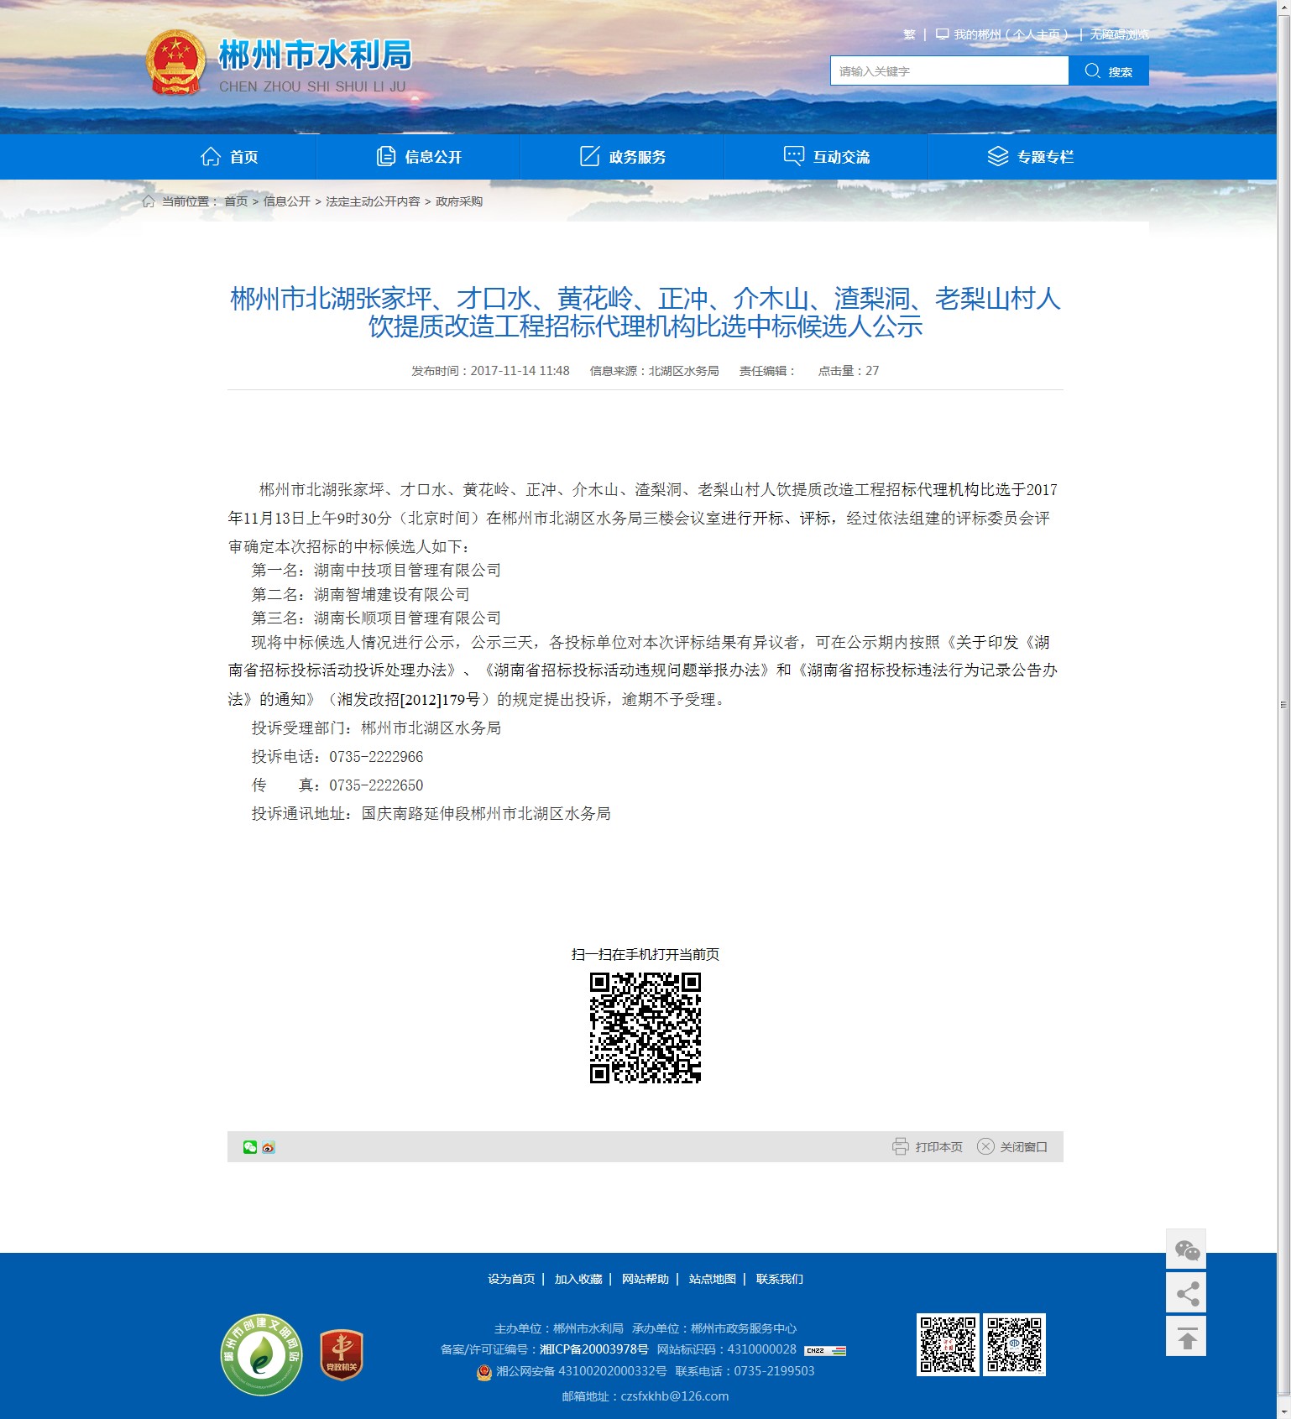Open the floating share sidebar button
Screen dimensions: 1291x1419
pos(1186,1293)
